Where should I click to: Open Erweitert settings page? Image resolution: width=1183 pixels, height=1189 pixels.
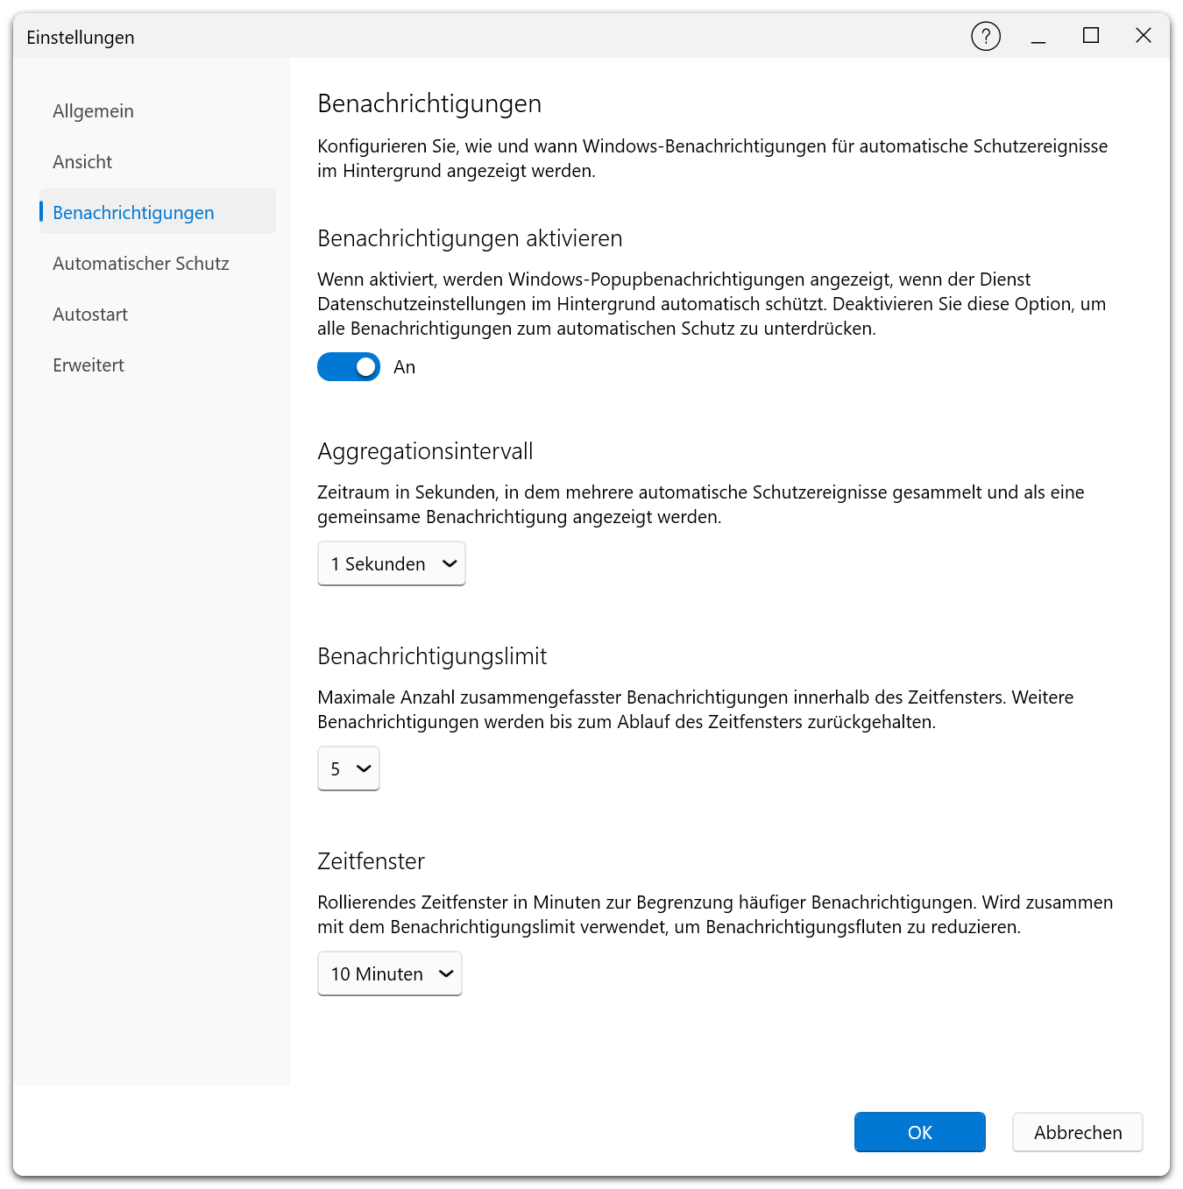coord(158,365)
